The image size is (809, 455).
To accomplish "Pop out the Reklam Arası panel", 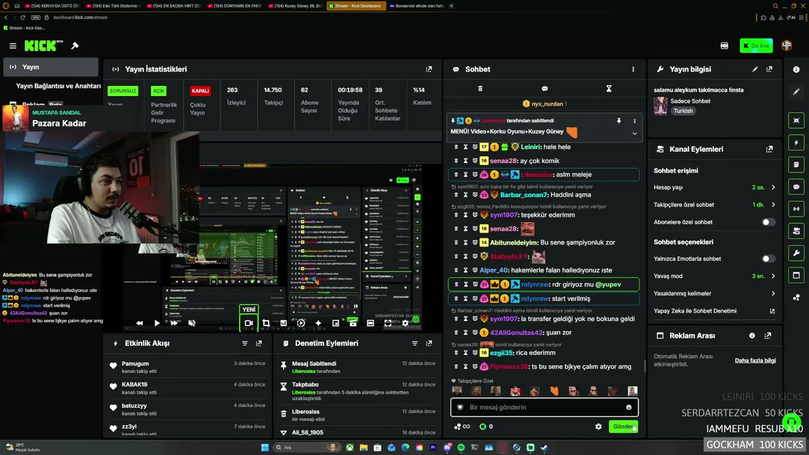I will click(x=769, y=336).
